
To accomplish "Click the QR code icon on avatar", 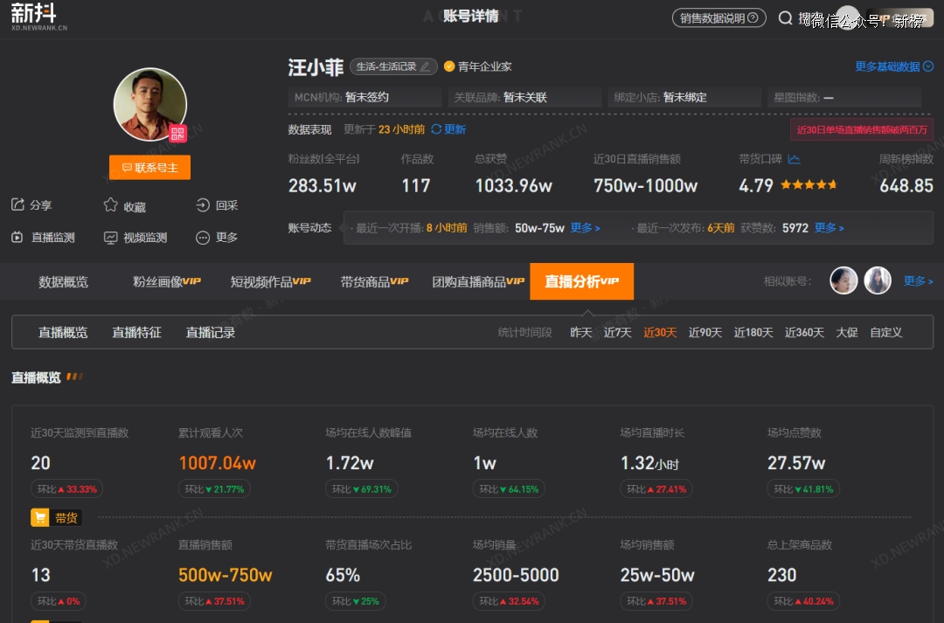I will 177,134.
